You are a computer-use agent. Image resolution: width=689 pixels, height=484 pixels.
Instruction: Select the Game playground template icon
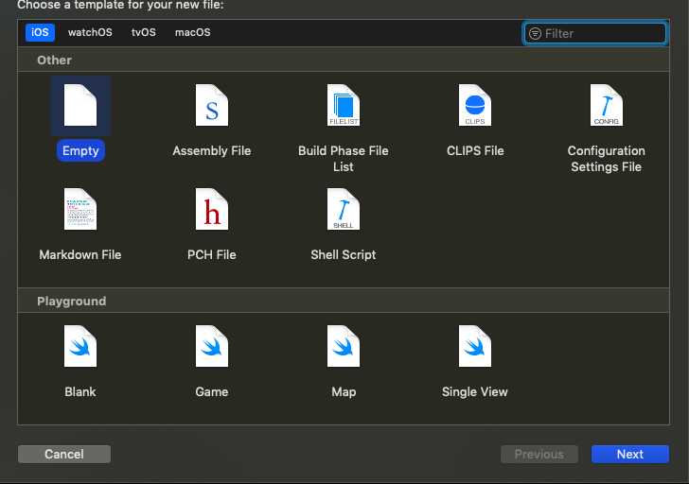click(x=212, y=346)
